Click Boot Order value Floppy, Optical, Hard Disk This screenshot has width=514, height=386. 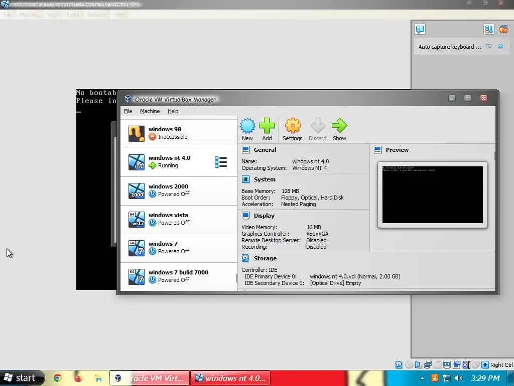[312, 198]
